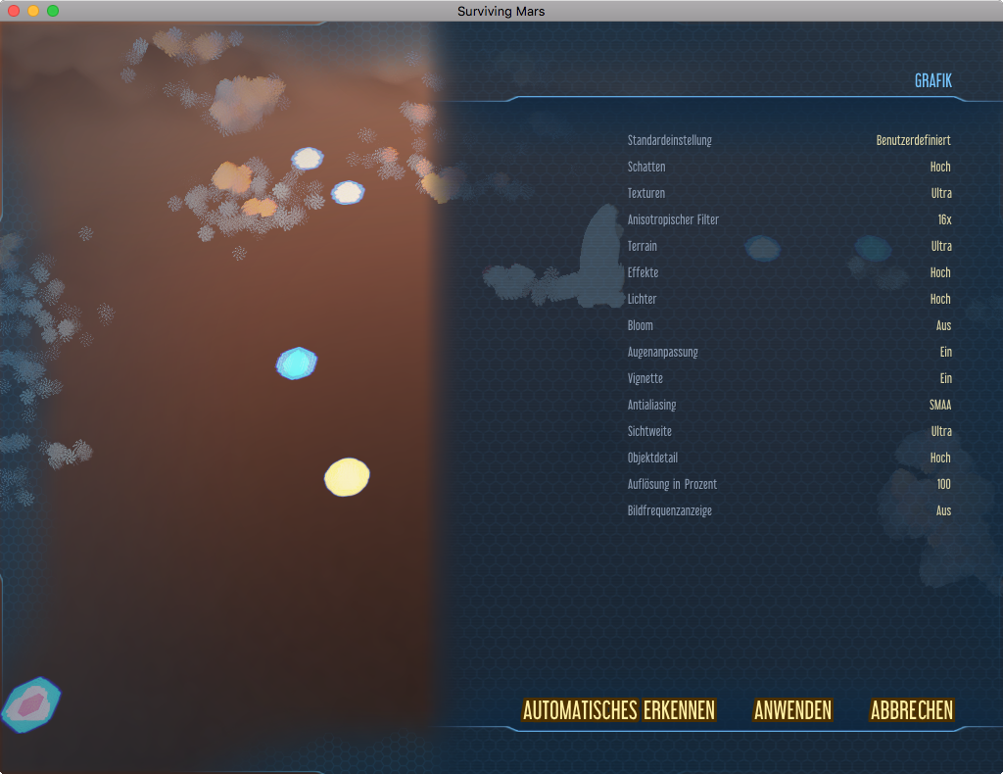Select the Anisotropischer Filter setting

pyautogui.click(x=789, y=219)
